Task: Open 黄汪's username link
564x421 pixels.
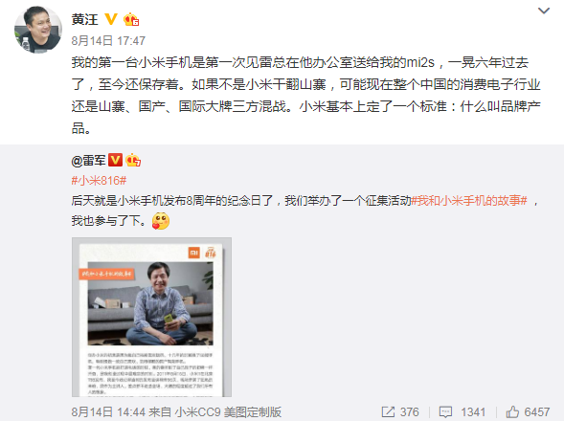Action: 84,19
